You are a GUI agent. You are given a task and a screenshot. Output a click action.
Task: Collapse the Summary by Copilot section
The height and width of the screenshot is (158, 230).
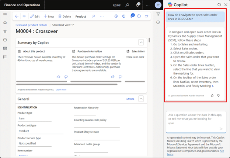141,43
